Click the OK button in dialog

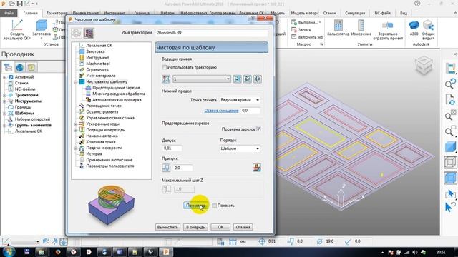220,227
